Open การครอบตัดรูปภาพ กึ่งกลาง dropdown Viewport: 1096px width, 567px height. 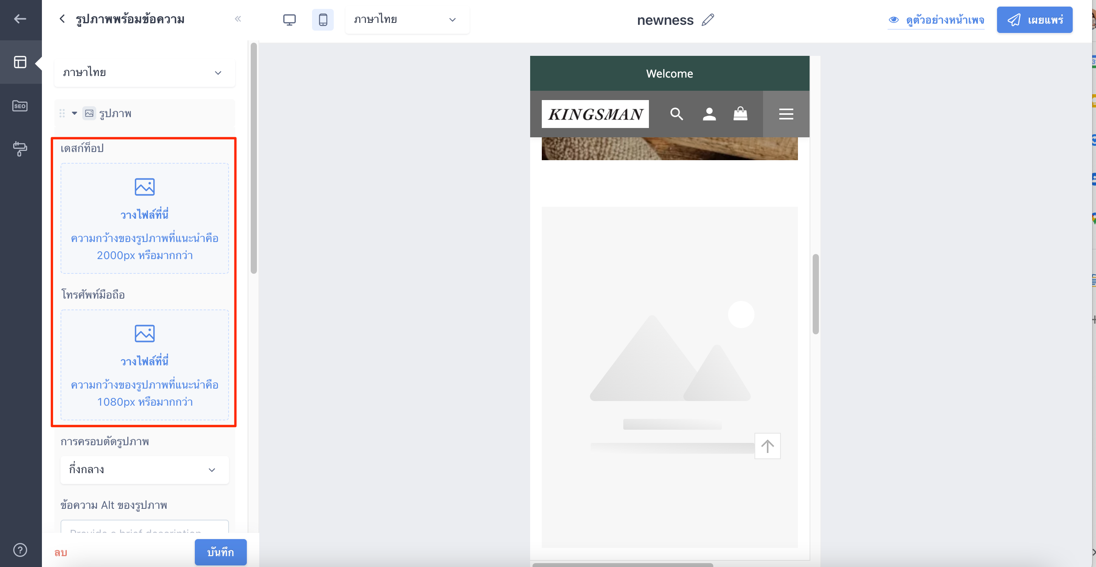point(145,470)
